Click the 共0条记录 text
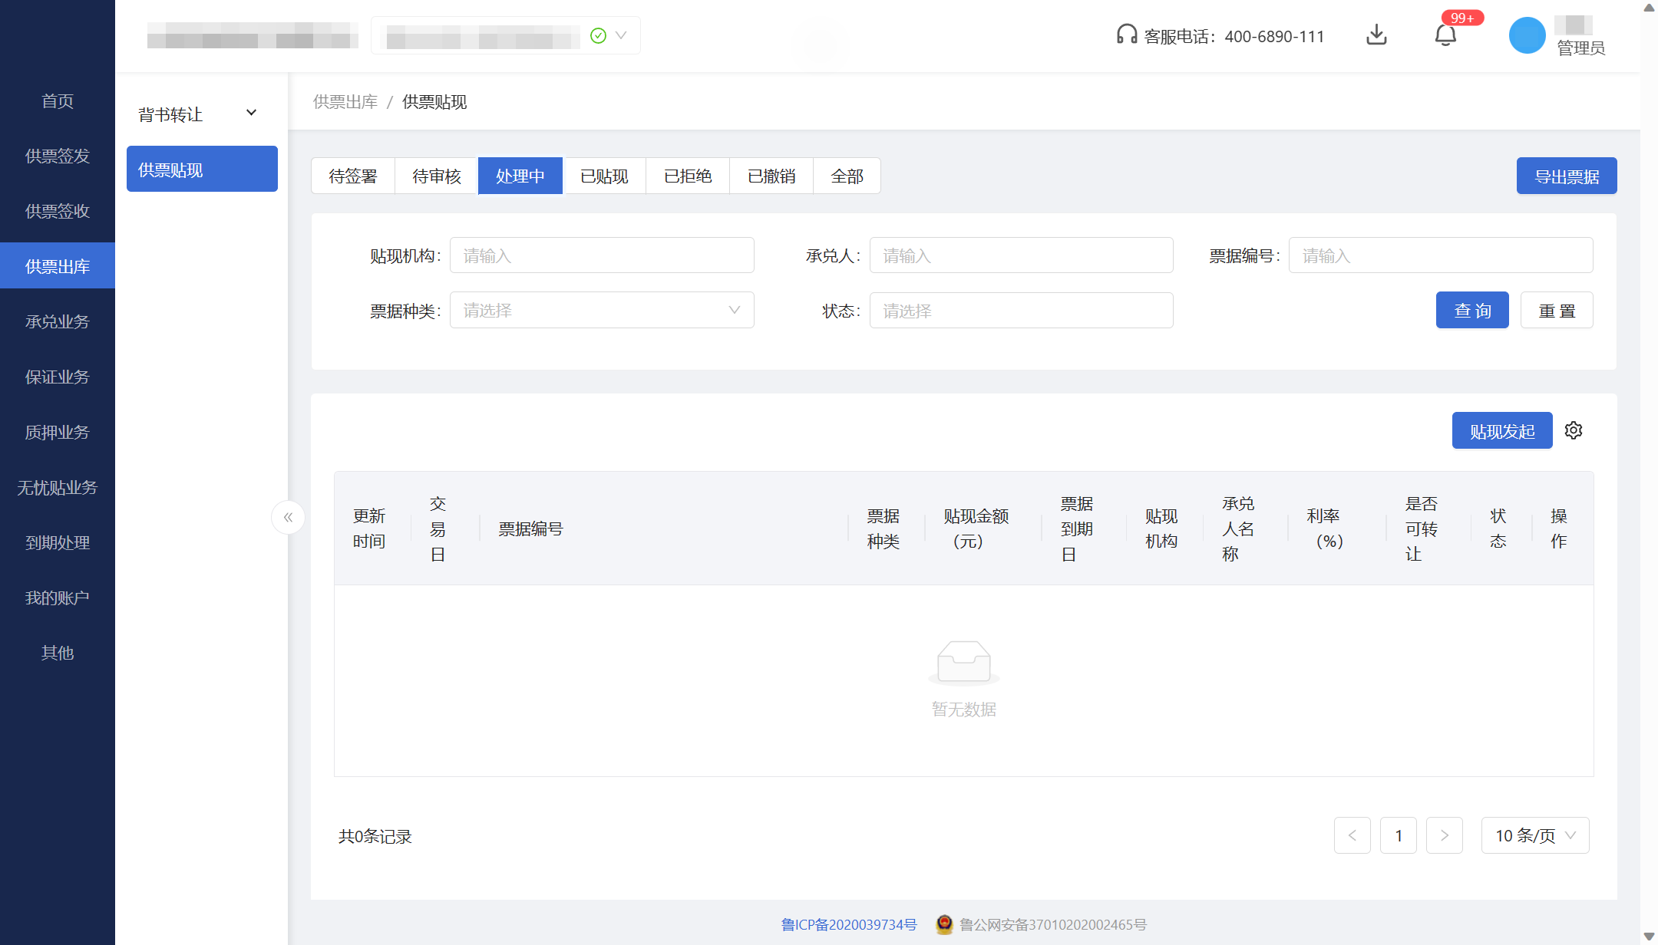The image size is (1658, 945). (x=375, y=836)
